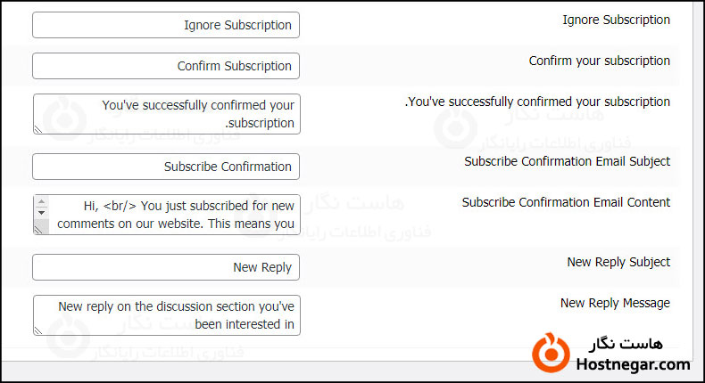Focus the New Reply subject input
Viewport: 705px width, 383px height.
(166, 267)
